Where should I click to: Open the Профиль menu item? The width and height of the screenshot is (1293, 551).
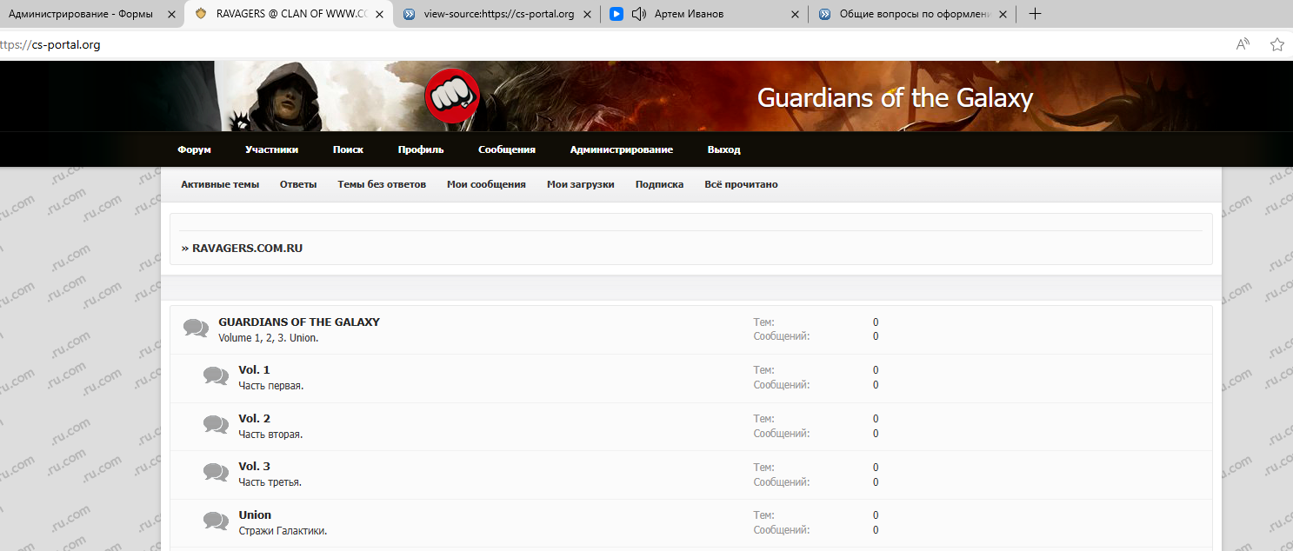pyautogui.click(x=421, y=149)
